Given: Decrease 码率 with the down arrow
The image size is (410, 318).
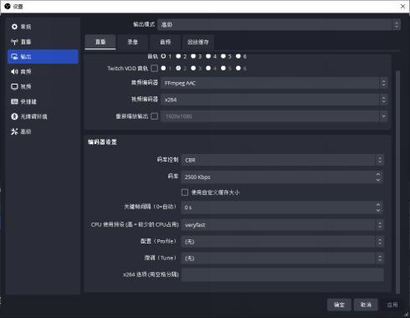Looking at the screenshot, I should click(378, 180).
